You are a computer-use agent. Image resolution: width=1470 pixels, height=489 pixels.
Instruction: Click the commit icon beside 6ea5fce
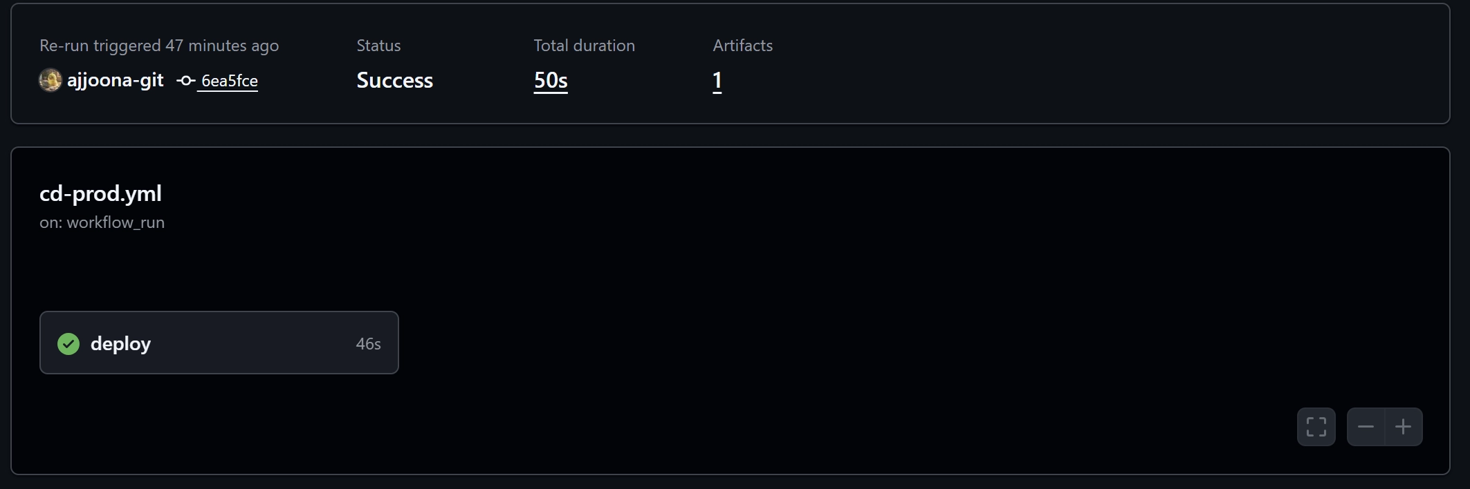coord(185,81)
